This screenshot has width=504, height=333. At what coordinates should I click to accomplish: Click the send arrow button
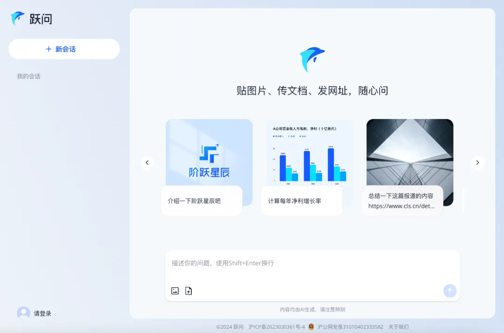(450, 291)
